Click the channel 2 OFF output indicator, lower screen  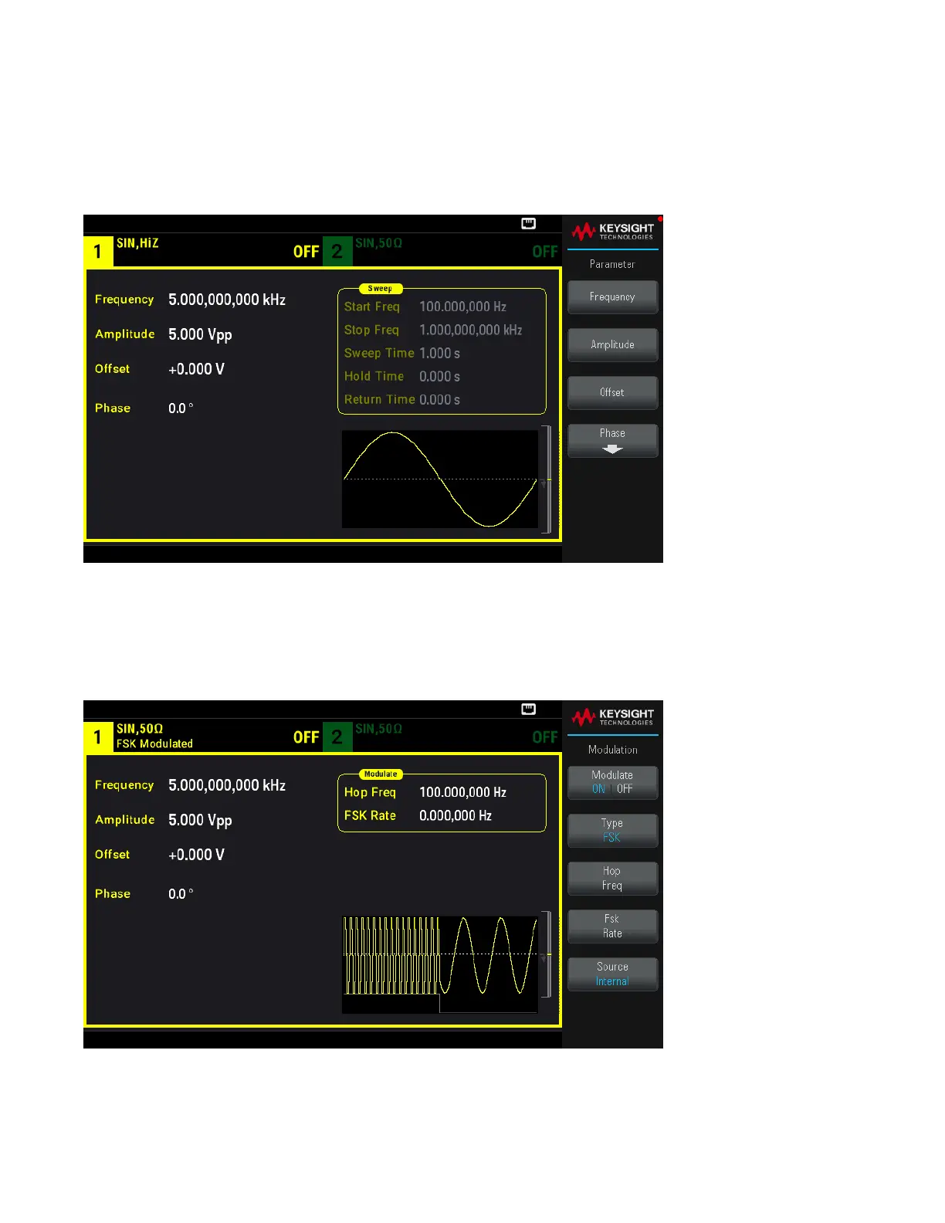(545, 738)
